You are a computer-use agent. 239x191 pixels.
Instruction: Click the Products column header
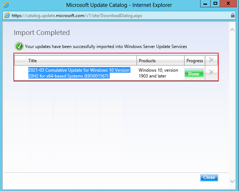(161, 60)
